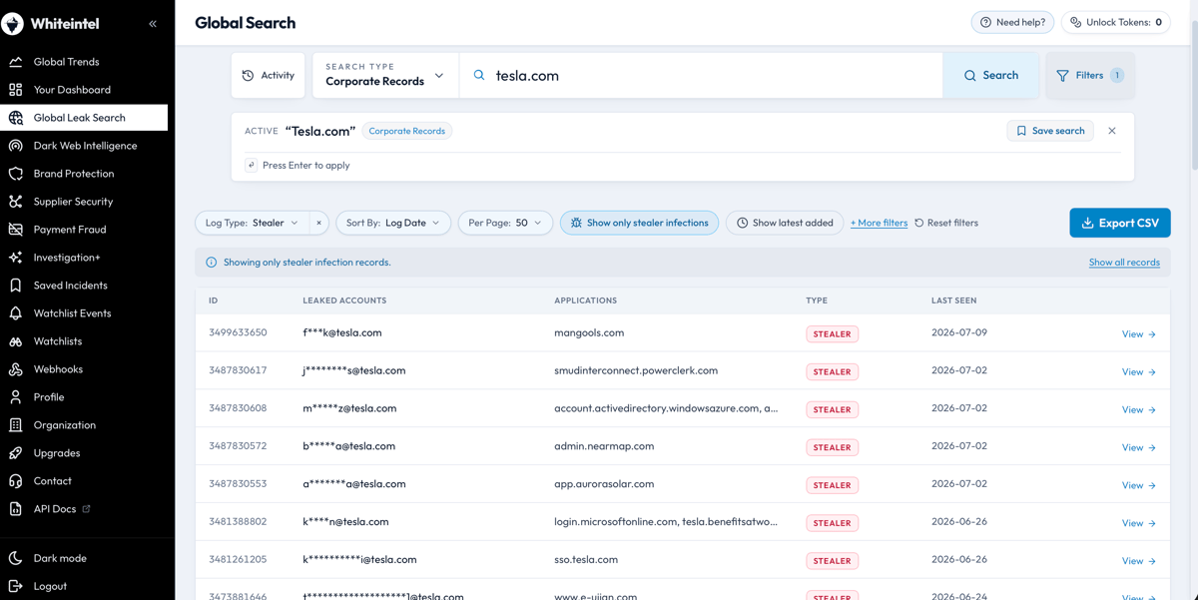Toggle Show latest added
The height and width of the screenshot is (600, 1198).
point(785,223)
